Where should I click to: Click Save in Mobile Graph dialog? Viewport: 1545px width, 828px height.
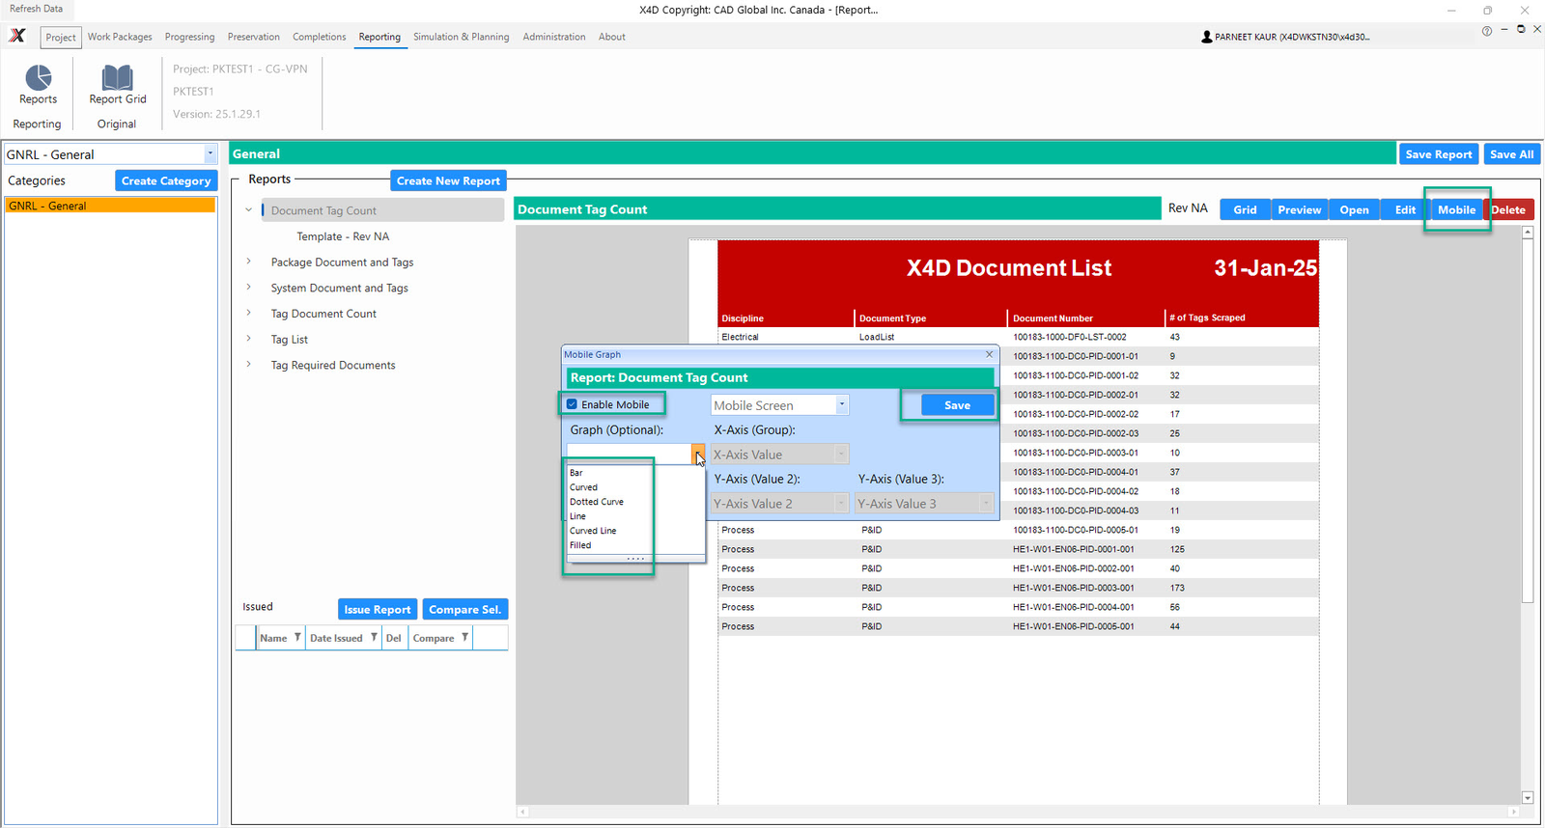957,405
